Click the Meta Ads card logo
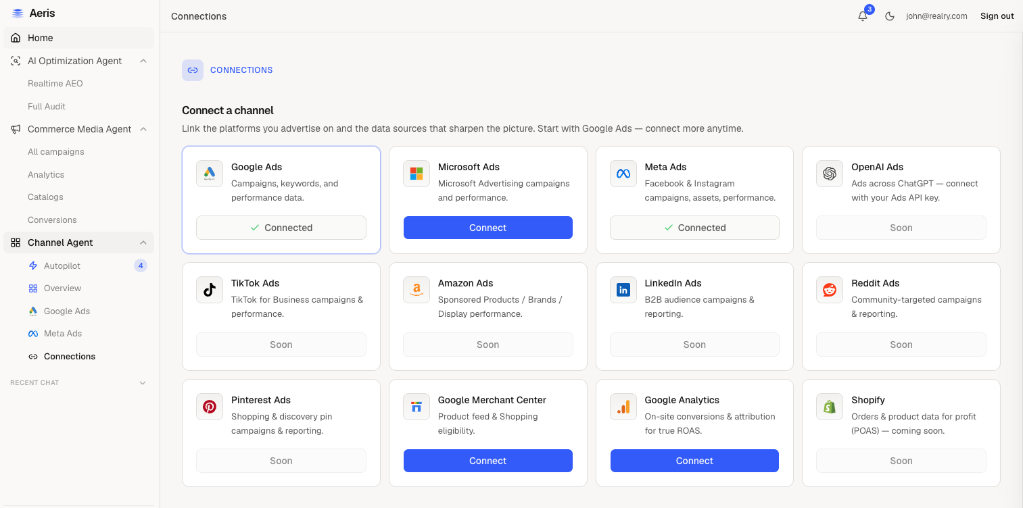1023x508 pixels. (x=623, y=174)
